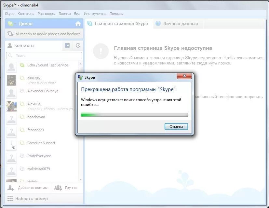269x208 pixels.
Task: Open the Инструменты menu
Action: point(95,14)
